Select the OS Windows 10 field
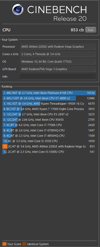This screenshot has width=100, height=247. pos(58,62)
